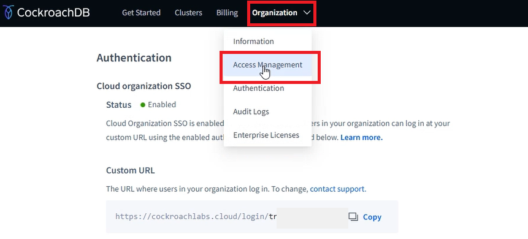Follow the Learn more link
Screen dimensions: 528x239
pyautogui.click(x=361, y=137)
